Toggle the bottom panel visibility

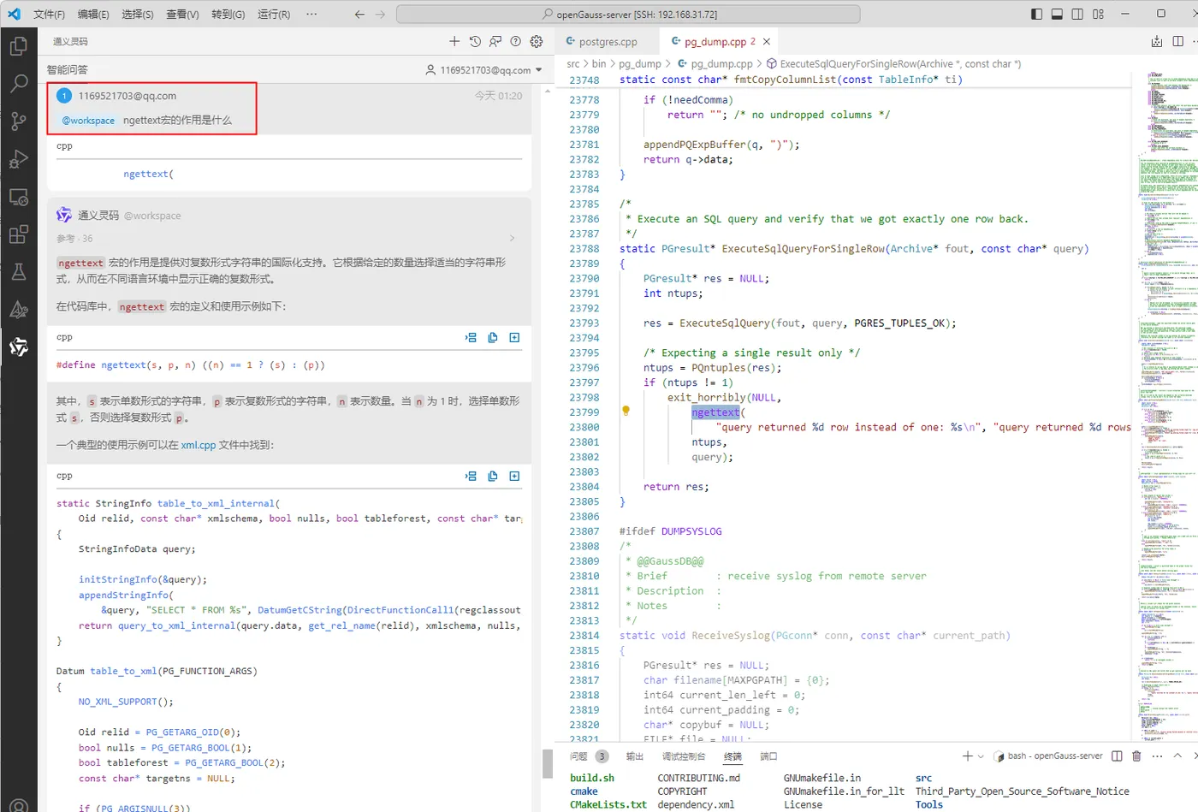click(1057, 14)
